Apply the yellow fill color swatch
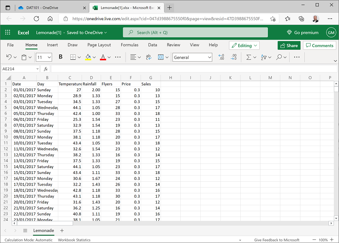This screenshot has width=339, height=243. 88,57
